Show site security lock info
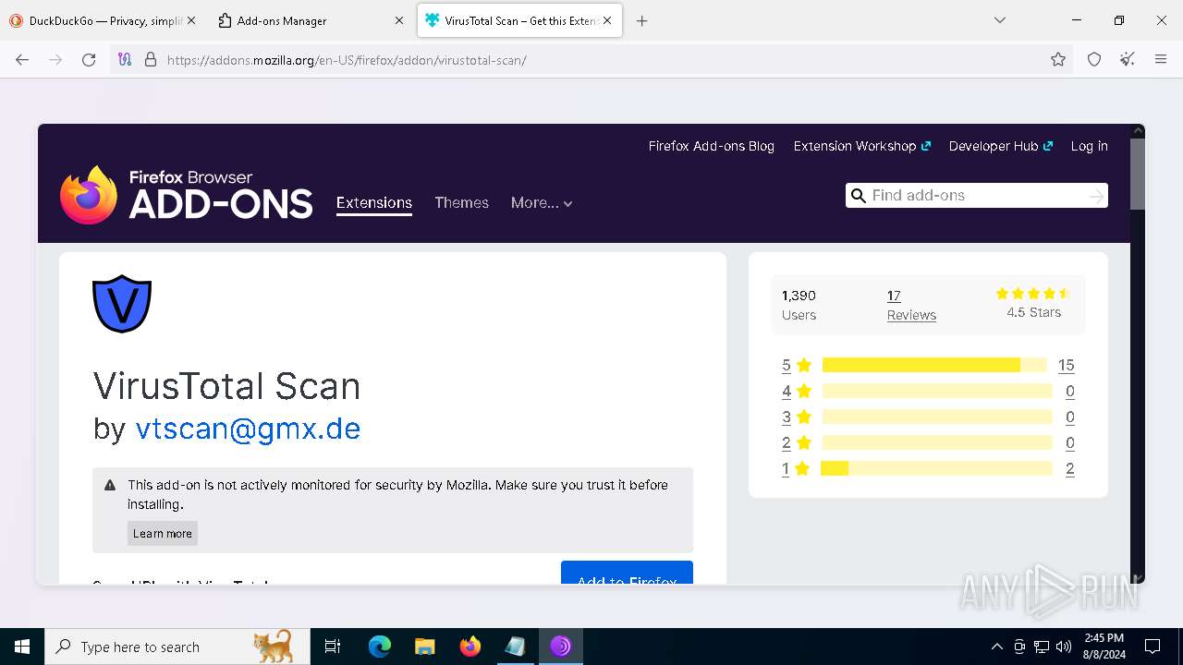Viewport: 1183px width, 665px height. tap(151, 60)
